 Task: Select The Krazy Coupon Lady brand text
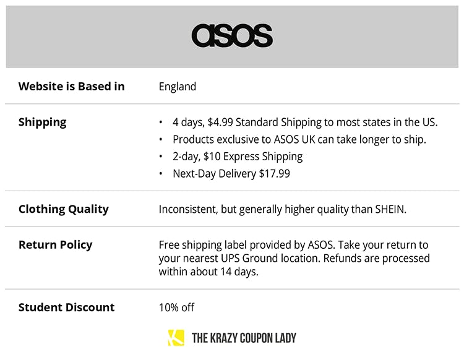tap(244, 338)
